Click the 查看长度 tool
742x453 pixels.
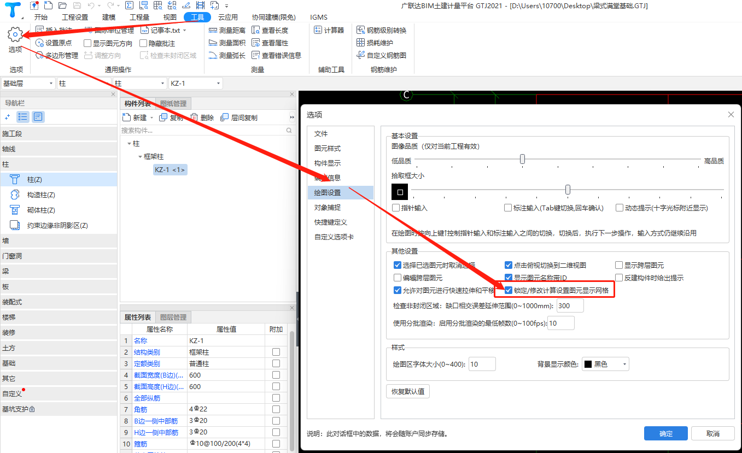[x=270, y=30]
